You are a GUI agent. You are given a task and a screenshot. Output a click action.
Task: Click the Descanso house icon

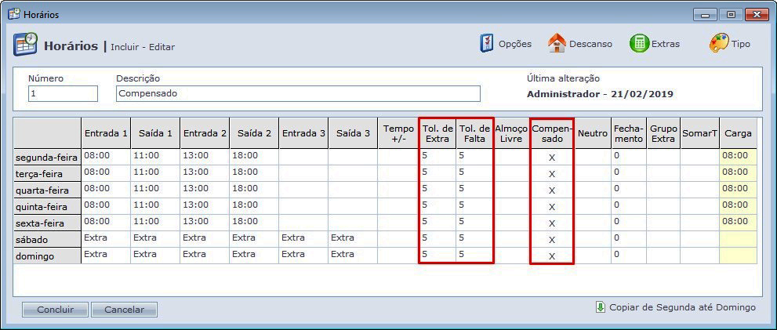click(x=557, y=44)
